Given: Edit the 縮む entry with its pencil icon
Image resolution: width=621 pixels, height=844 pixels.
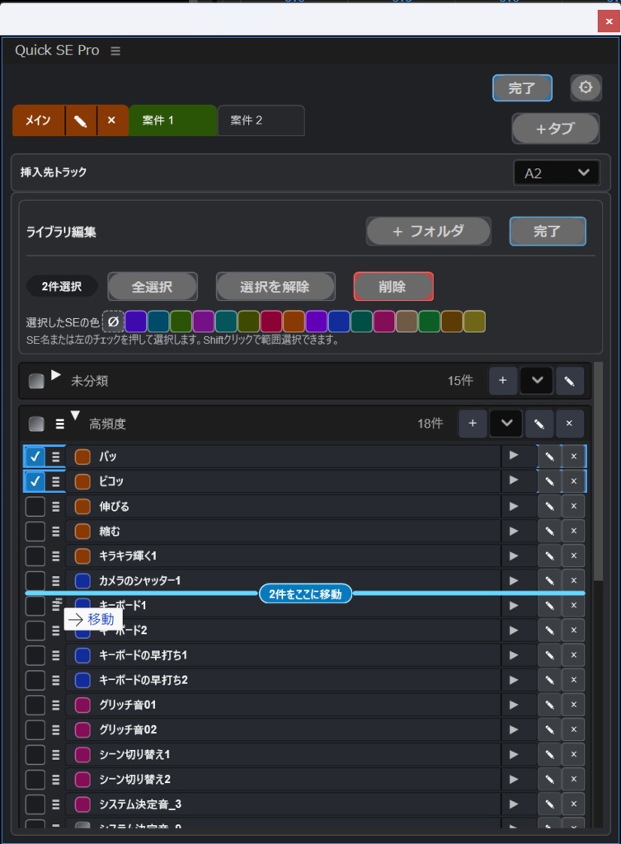Looking at the screenshot, I should click(x=549, y=531).
